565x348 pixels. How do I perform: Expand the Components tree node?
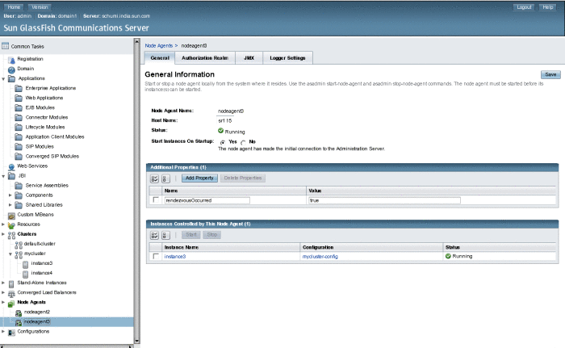[10, 195]
